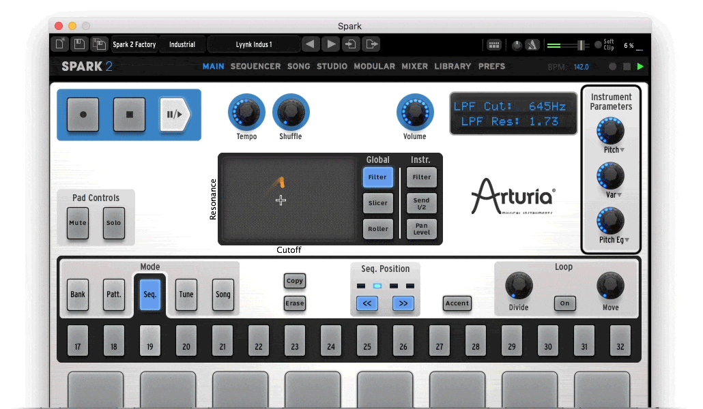
Task: Click the Import icon in toolbar
Action: (351, 44)
